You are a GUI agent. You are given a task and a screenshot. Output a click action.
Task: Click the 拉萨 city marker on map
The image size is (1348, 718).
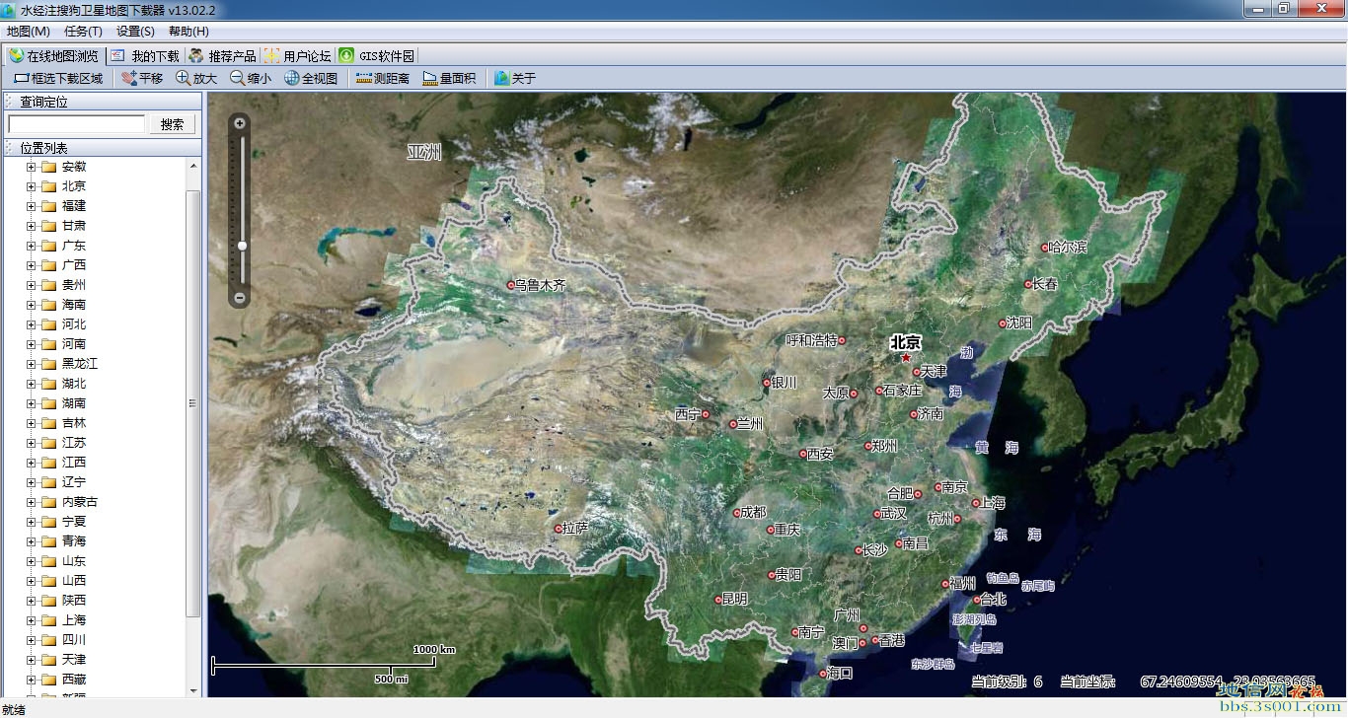558,529
